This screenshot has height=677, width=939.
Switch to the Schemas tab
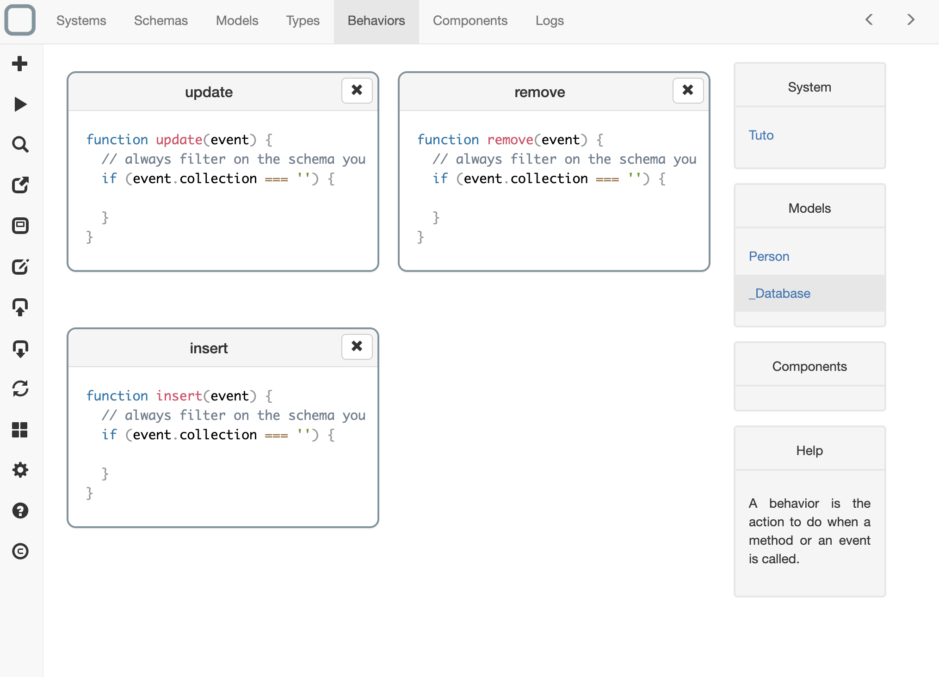click(x=161, y=21)
